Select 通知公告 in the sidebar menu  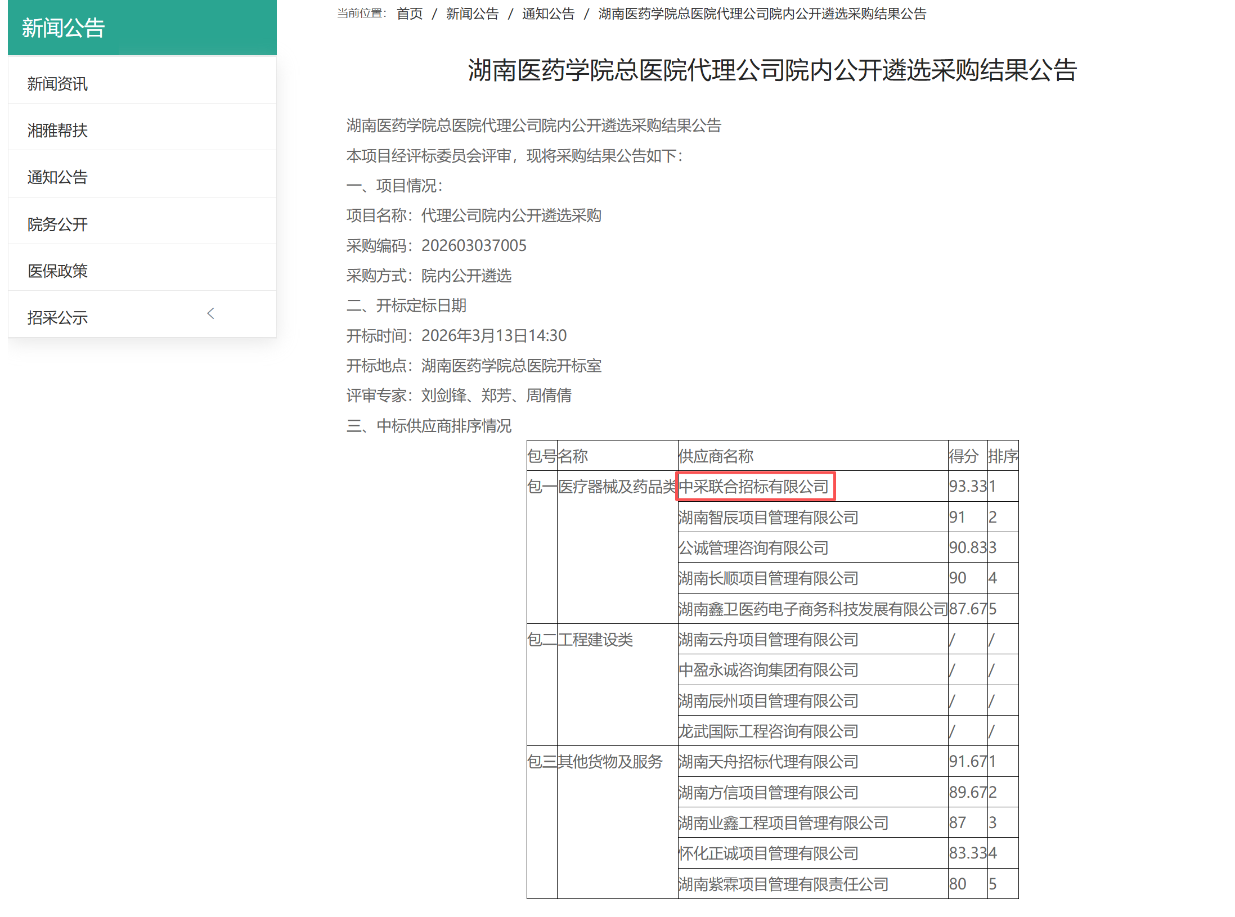click(57, 177)
